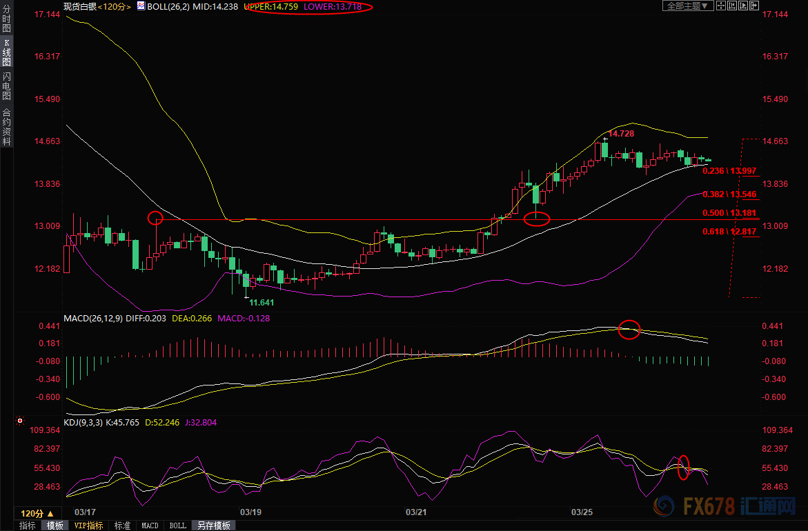
Task: Click the play-forward chart icon
Action: pyautogui.click(x=743, y=6)
